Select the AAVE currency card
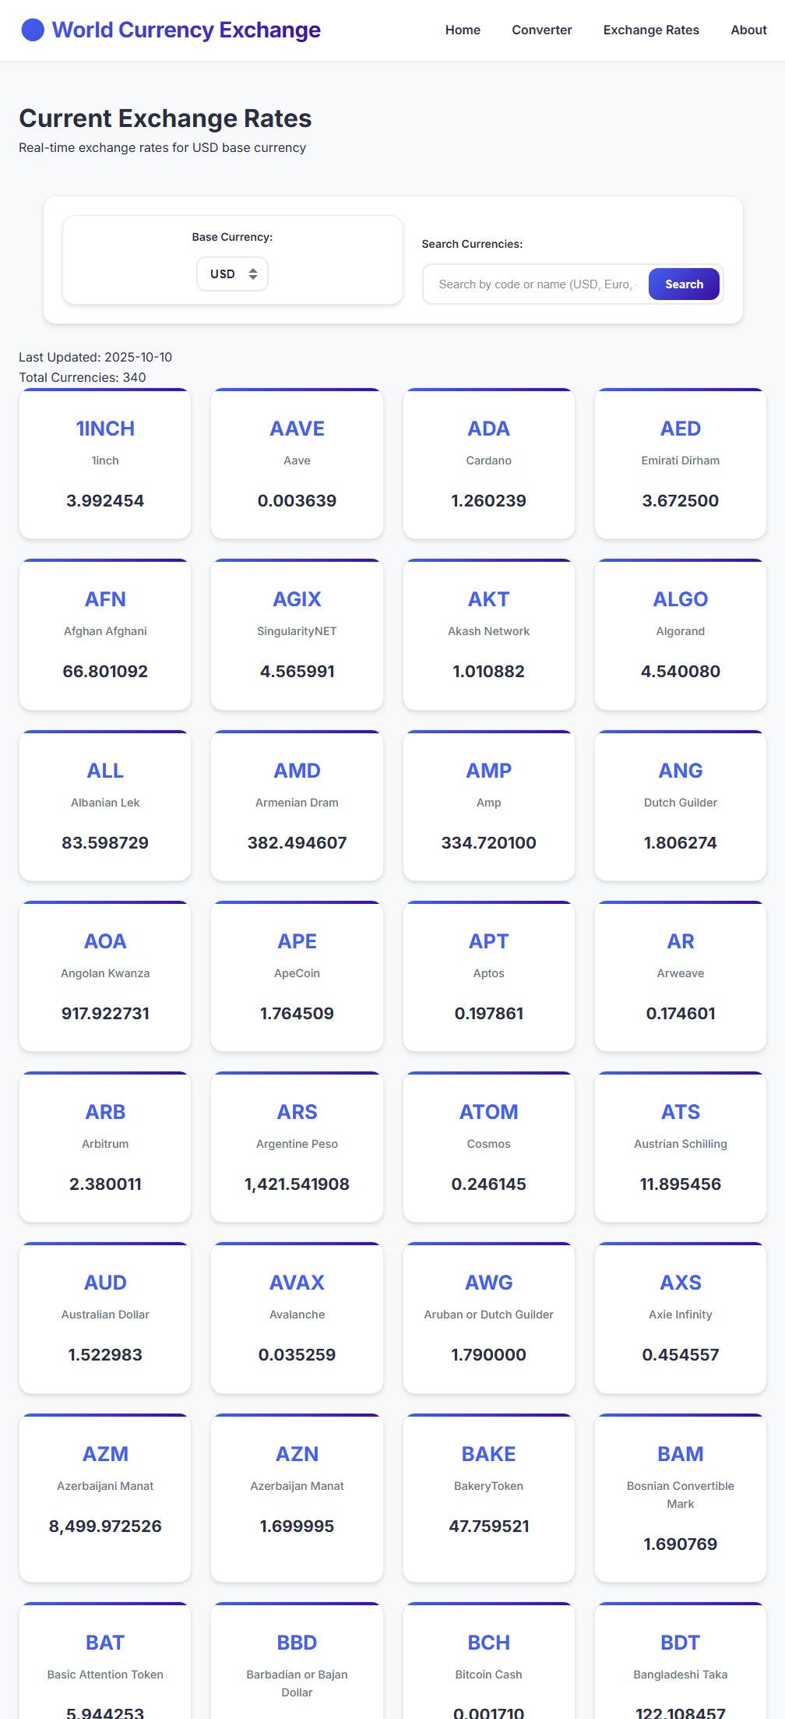 297,464
